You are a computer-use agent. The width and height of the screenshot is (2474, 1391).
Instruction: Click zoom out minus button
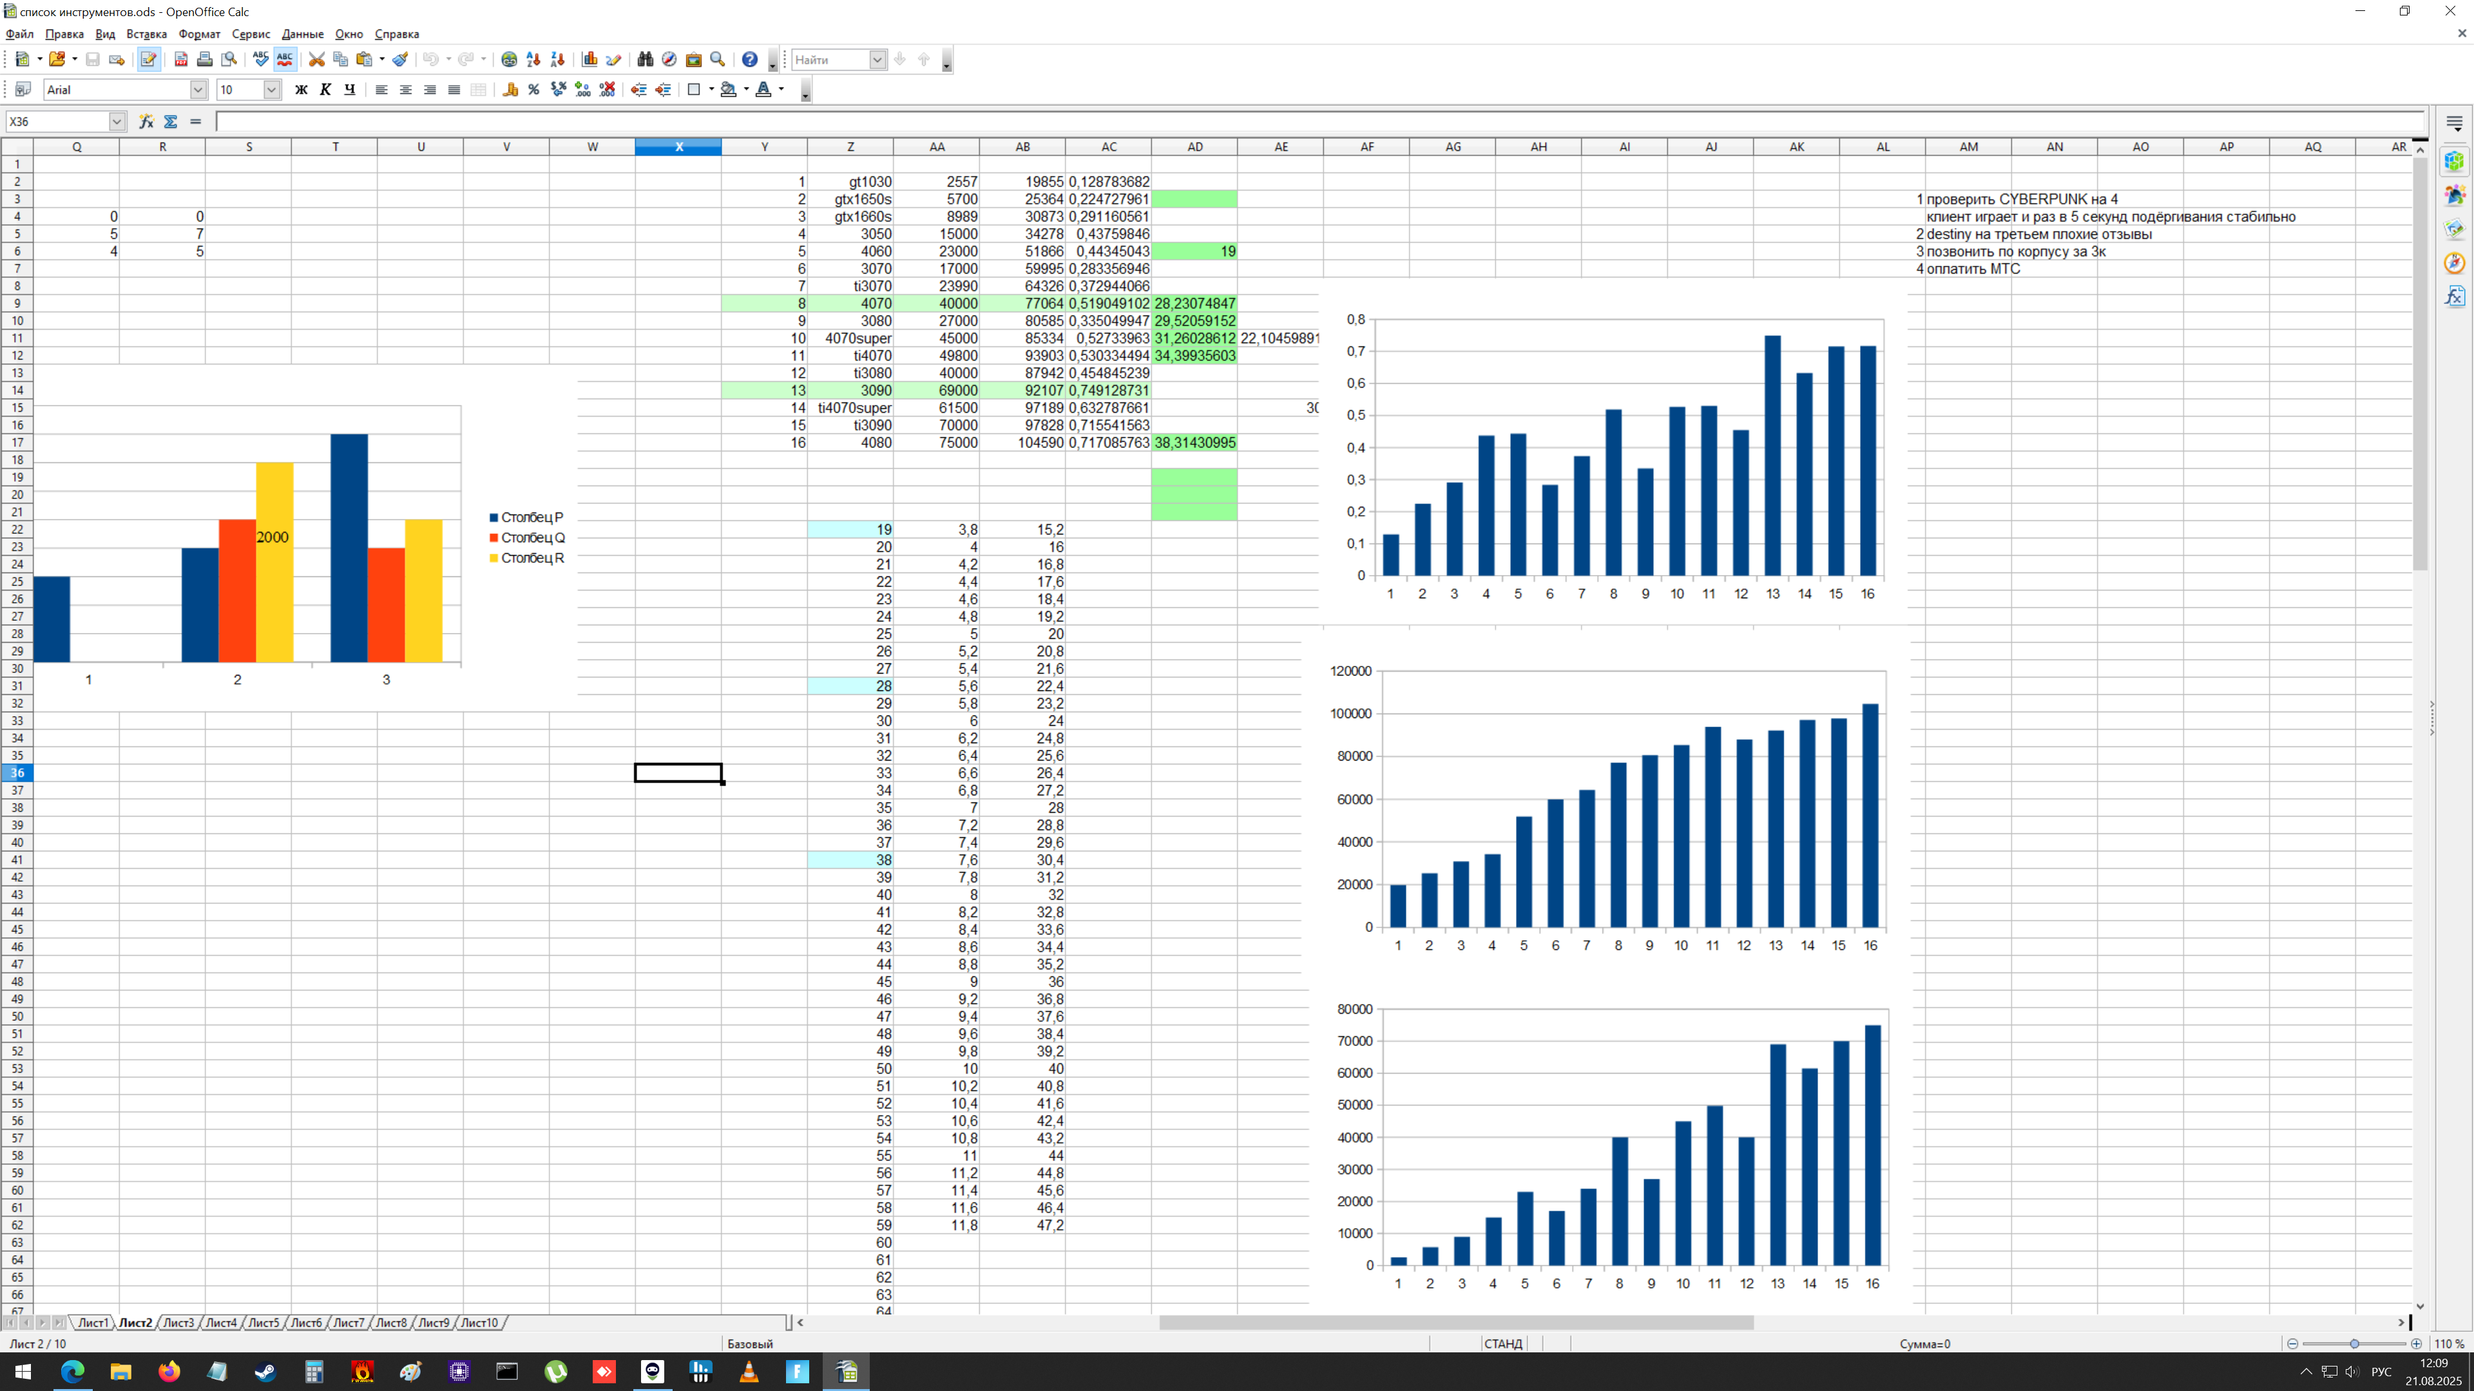point(2292,1344)
